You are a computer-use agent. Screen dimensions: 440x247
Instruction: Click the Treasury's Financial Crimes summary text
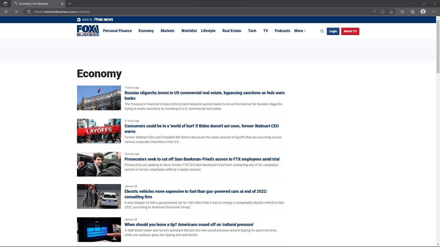coord(203,106)
